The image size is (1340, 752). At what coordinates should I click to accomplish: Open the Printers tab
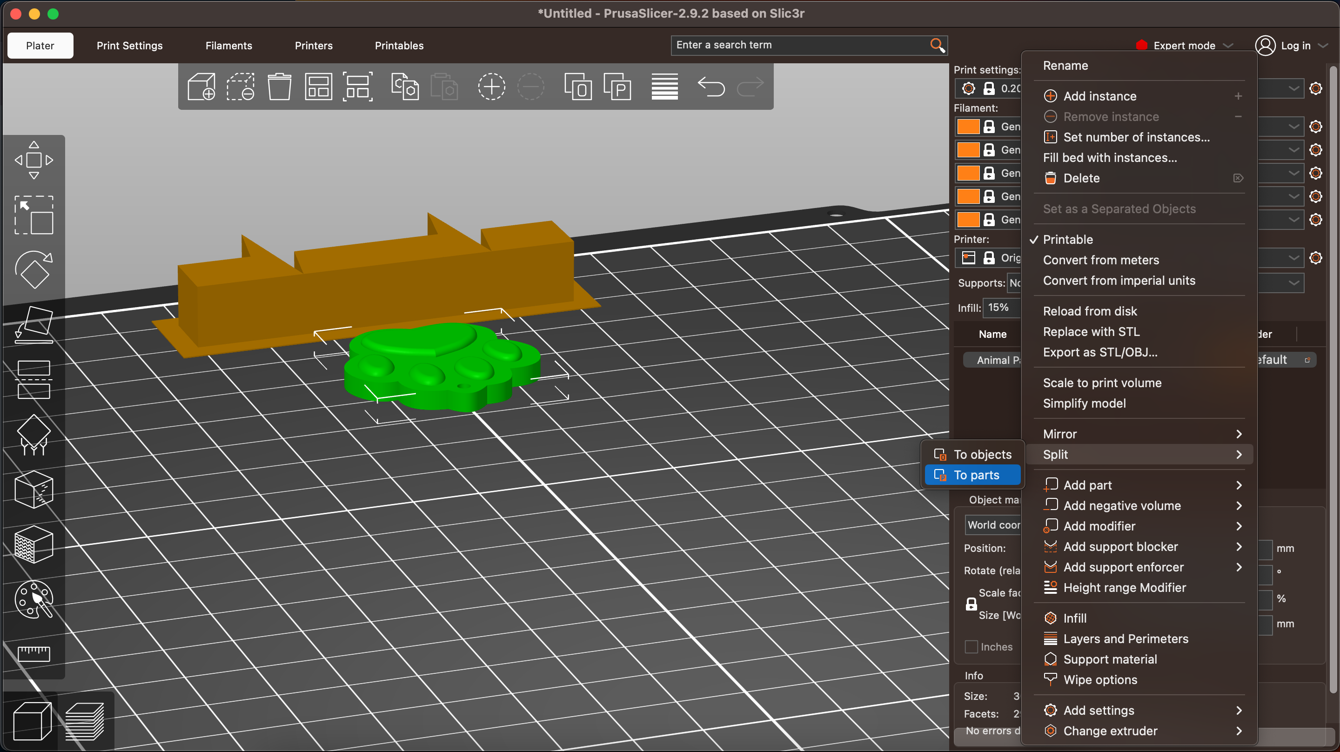[314, 45]
